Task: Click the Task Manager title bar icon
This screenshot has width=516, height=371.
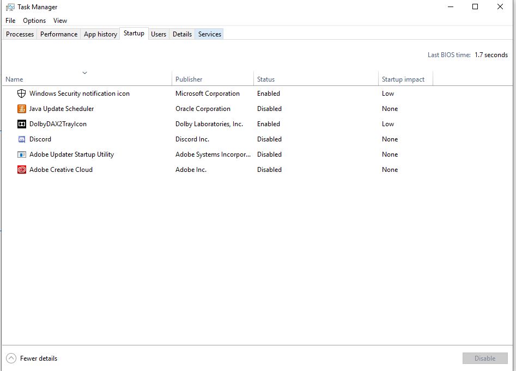Action: [x=10, y=7]
